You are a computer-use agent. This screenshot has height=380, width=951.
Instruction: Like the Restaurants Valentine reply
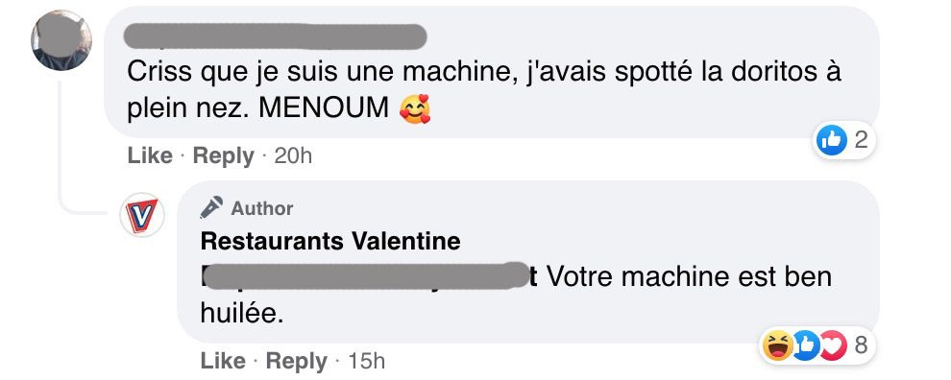click(223, 361)
